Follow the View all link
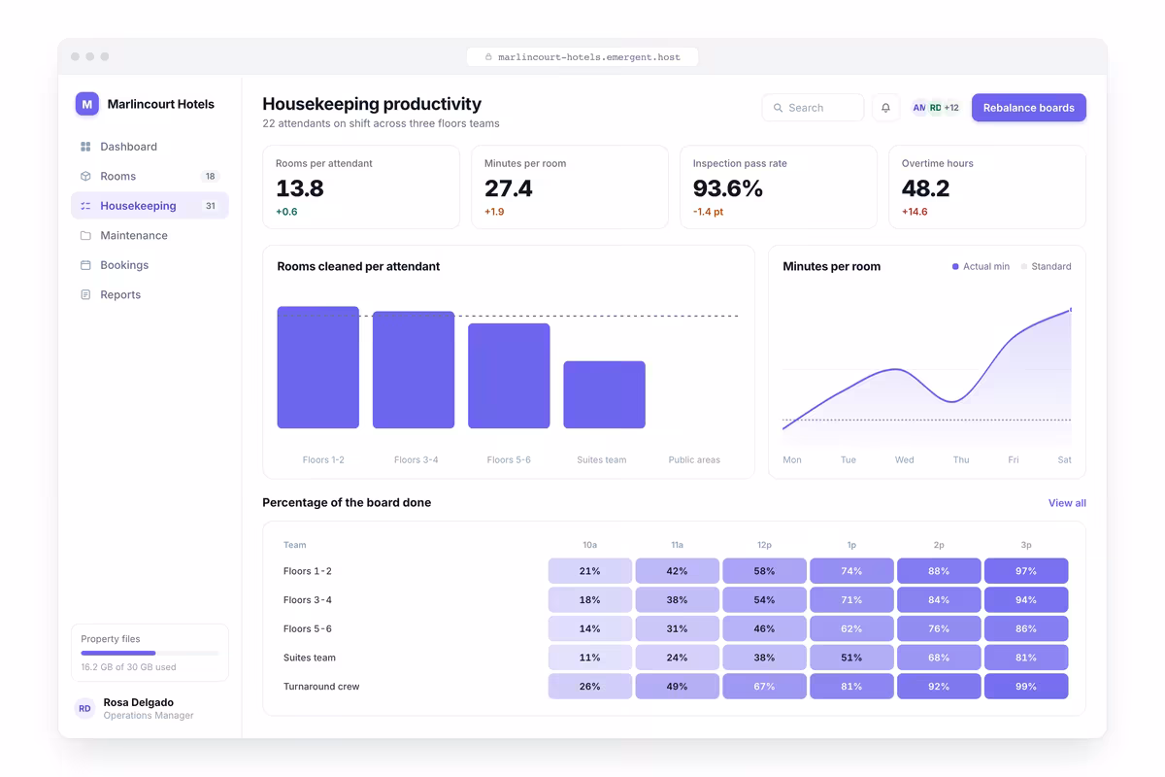 [x=1067, y=503]
